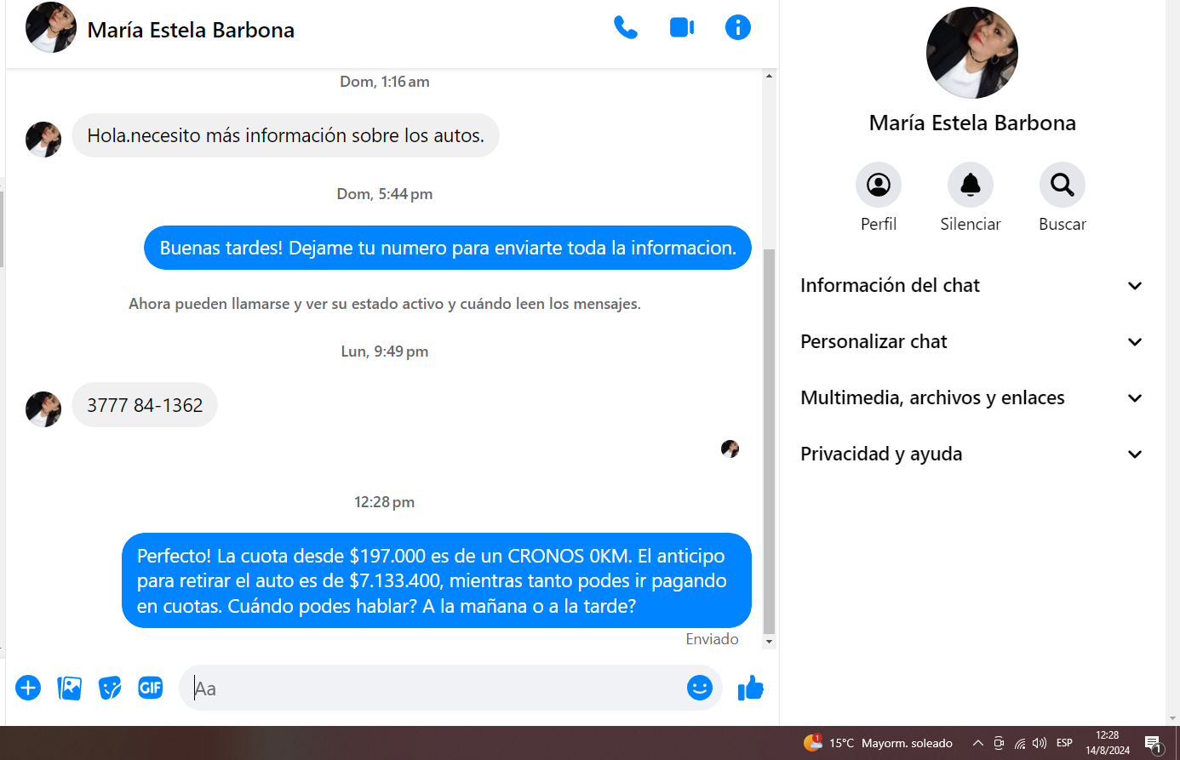Toggle the conversation info panel icon

737,28
